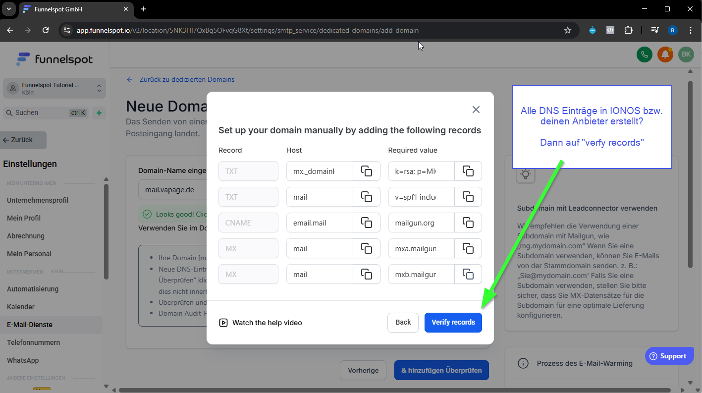Click the mailgun.org required value field
Image resolution: width=702 pixels, height=393 pixels.
[x=422, y=223]
